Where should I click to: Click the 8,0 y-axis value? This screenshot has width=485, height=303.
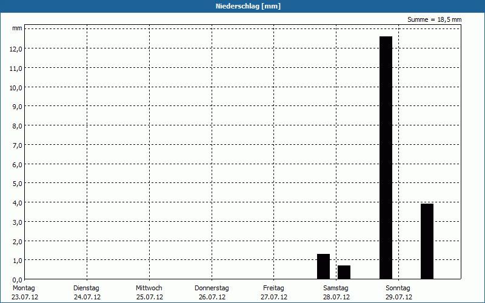[x=18, y=126]
